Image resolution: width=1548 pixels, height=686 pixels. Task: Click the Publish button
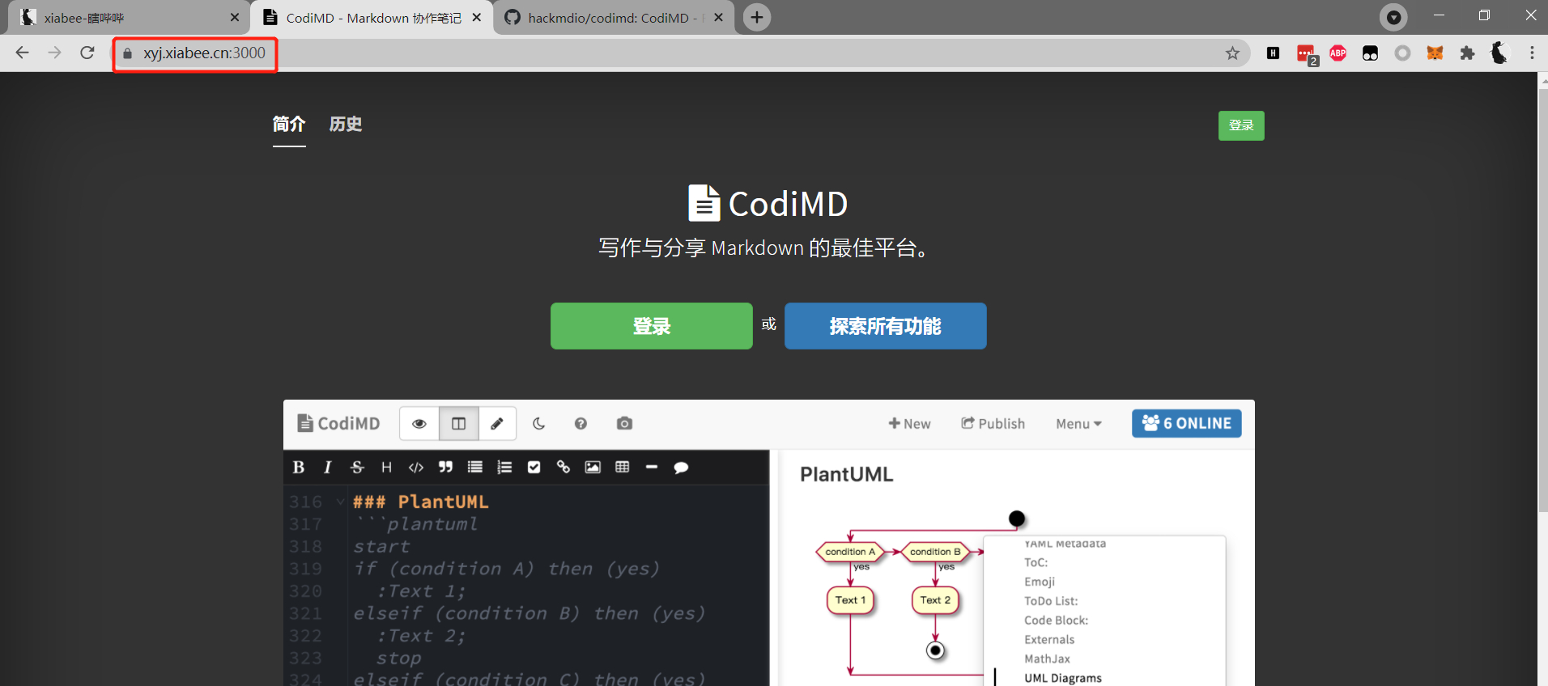tap(993, 423)
